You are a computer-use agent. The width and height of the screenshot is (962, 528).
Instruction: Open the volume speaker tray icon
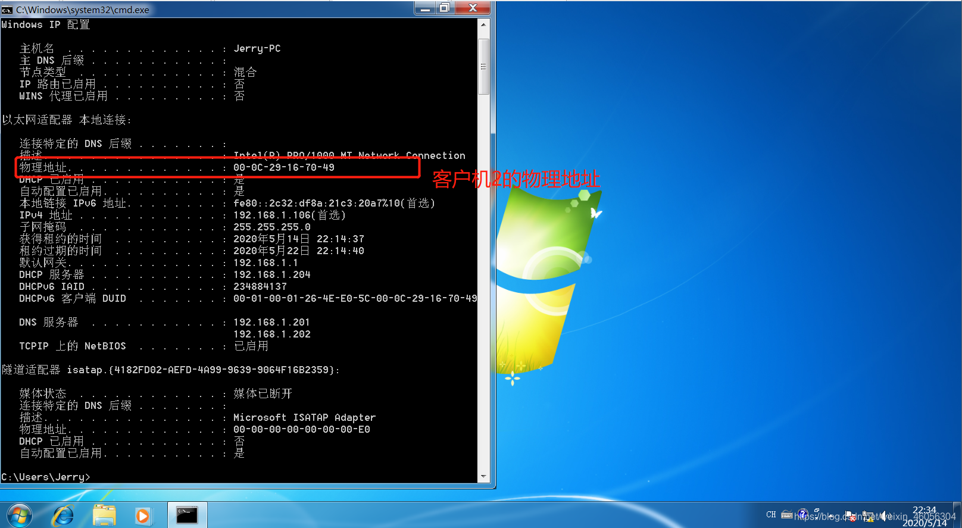(x=885, y=516)
